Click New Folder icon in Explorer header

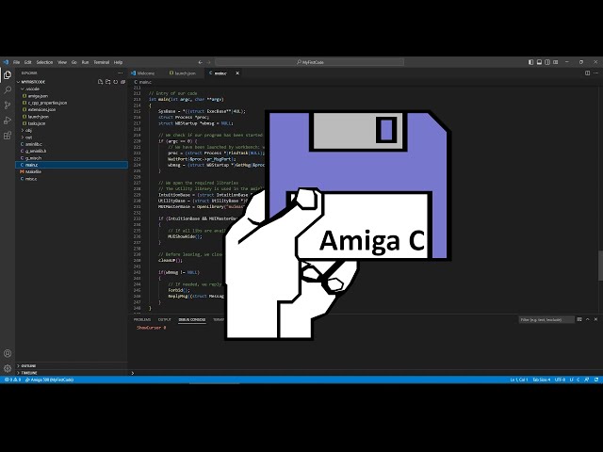coord(108,82)
